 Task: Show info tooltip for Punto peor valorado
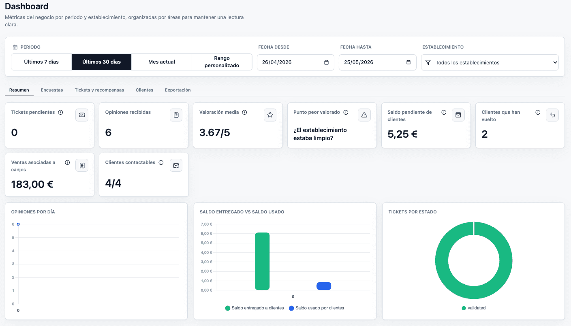tap(345, 112)
